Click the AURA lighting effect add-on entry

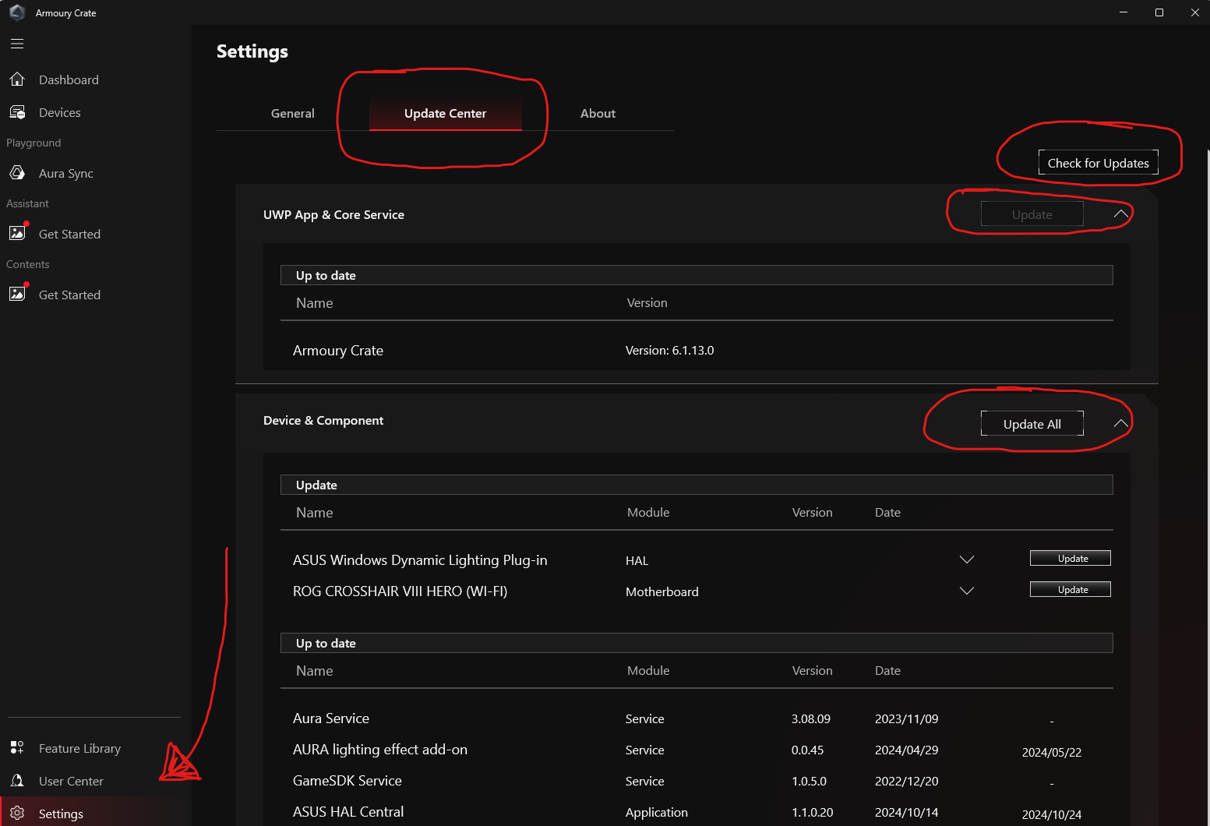pos(380,750)
